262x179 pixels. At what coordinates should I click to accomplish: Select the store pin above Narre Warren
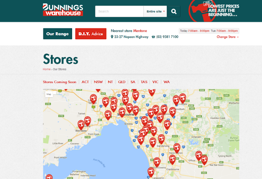177,148
